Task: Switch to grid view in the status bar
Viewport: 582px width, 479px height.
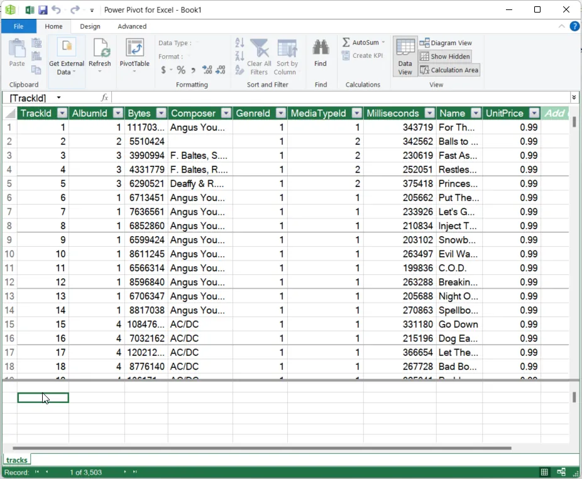Action: [x=544, y=472]
